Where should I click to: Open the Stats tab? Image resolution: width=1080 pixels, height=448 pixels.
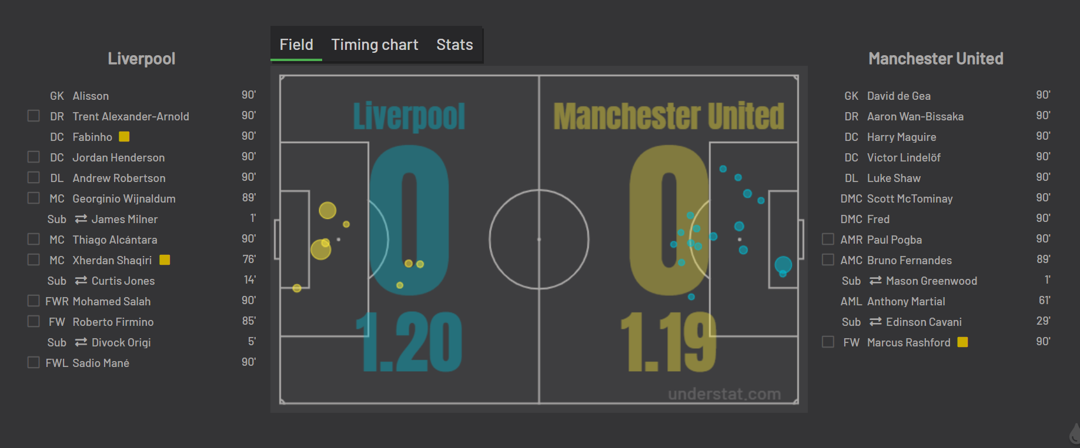click(x=454, y=45)
